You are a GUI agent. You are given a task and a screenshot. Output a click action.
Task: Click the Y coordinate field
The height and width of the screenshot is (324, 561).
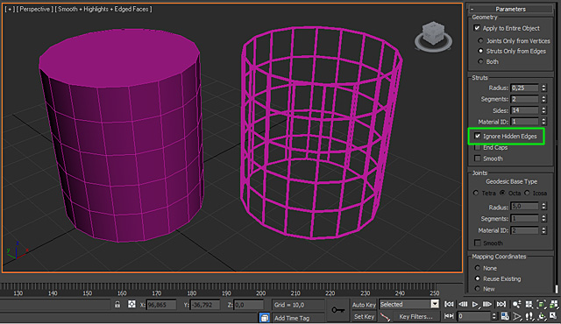205,305
